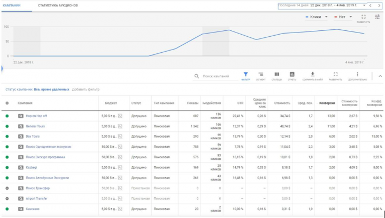Click the 48,74 $ cost value
This screenshot has height=218, width=385.
285,126
